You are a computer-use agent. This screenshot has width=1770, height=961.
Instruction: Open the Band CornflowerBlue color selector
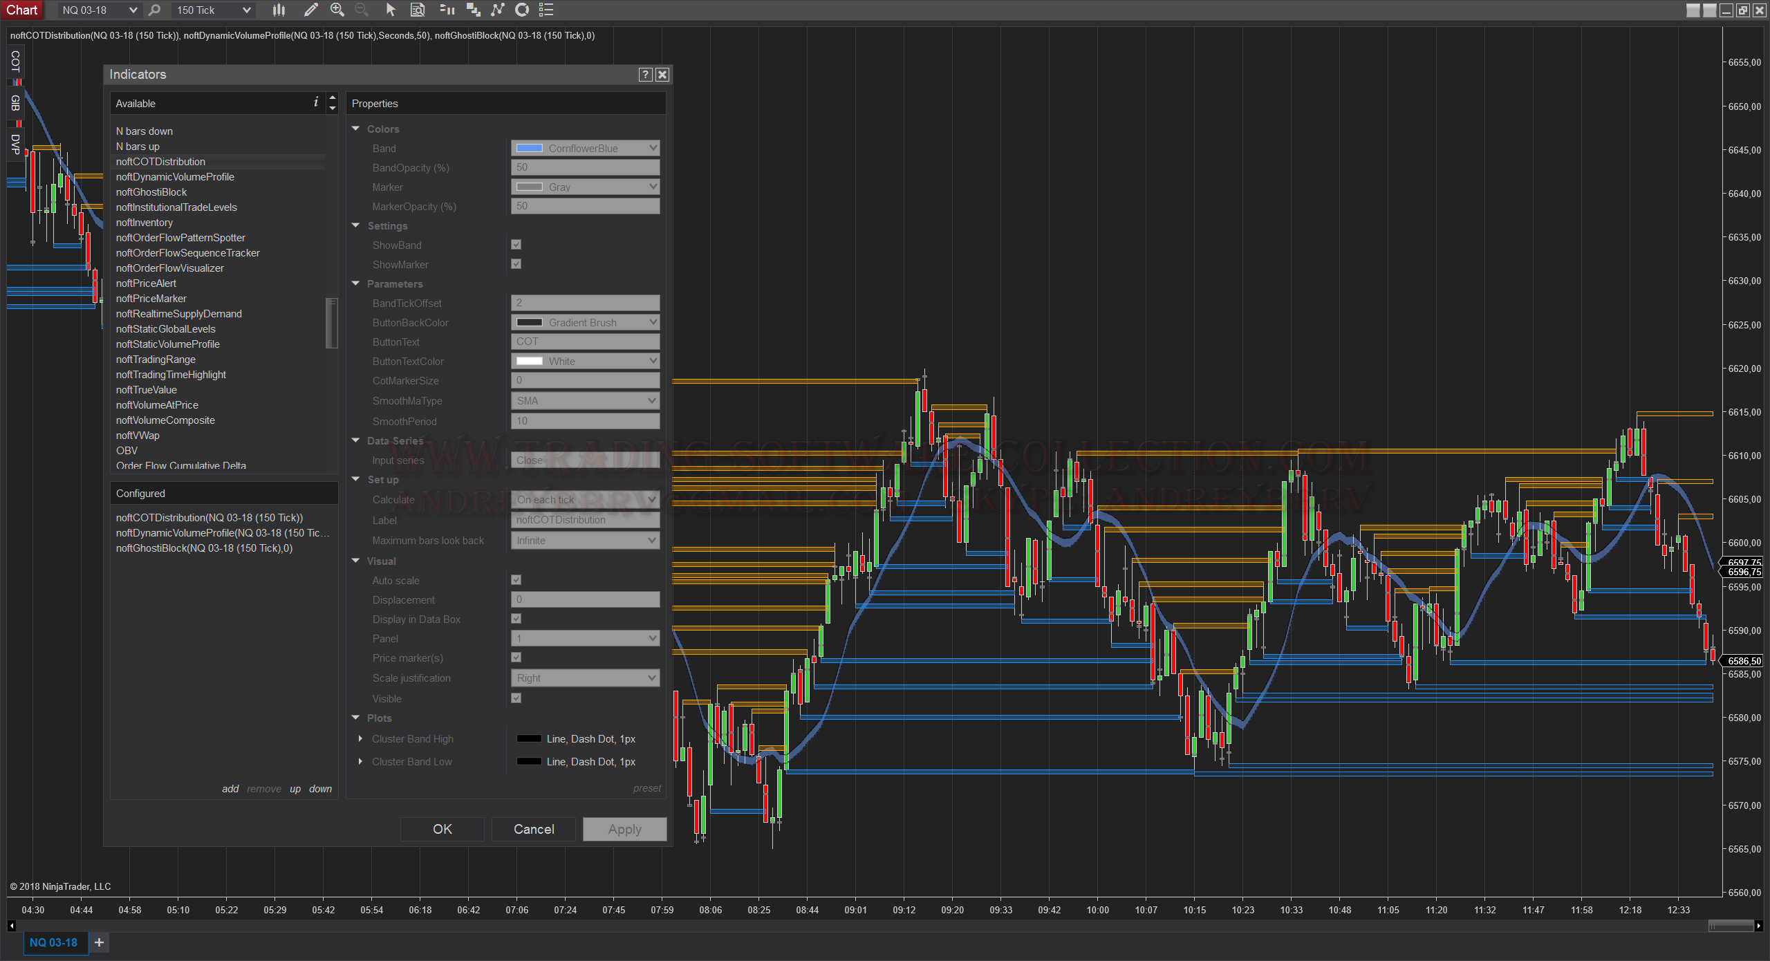[585, 148]
